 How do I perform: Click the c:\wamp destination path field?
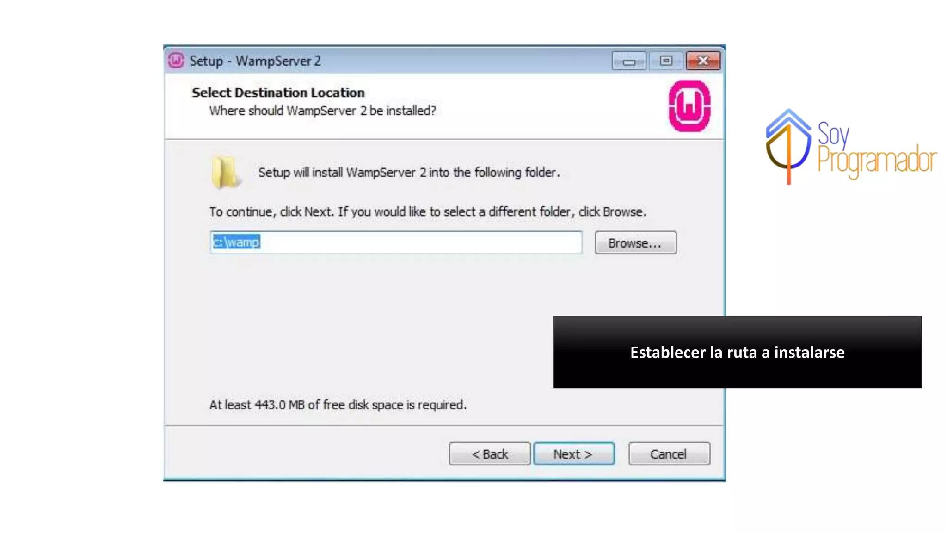(x=396, y=242)
